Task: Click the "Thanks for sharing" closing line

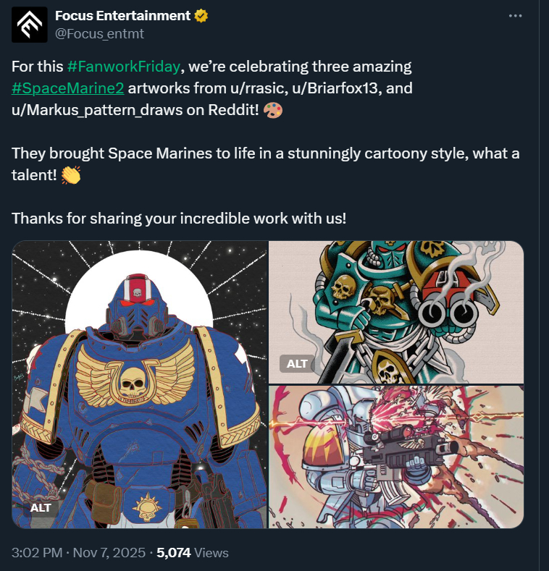Action: point(178,217)
